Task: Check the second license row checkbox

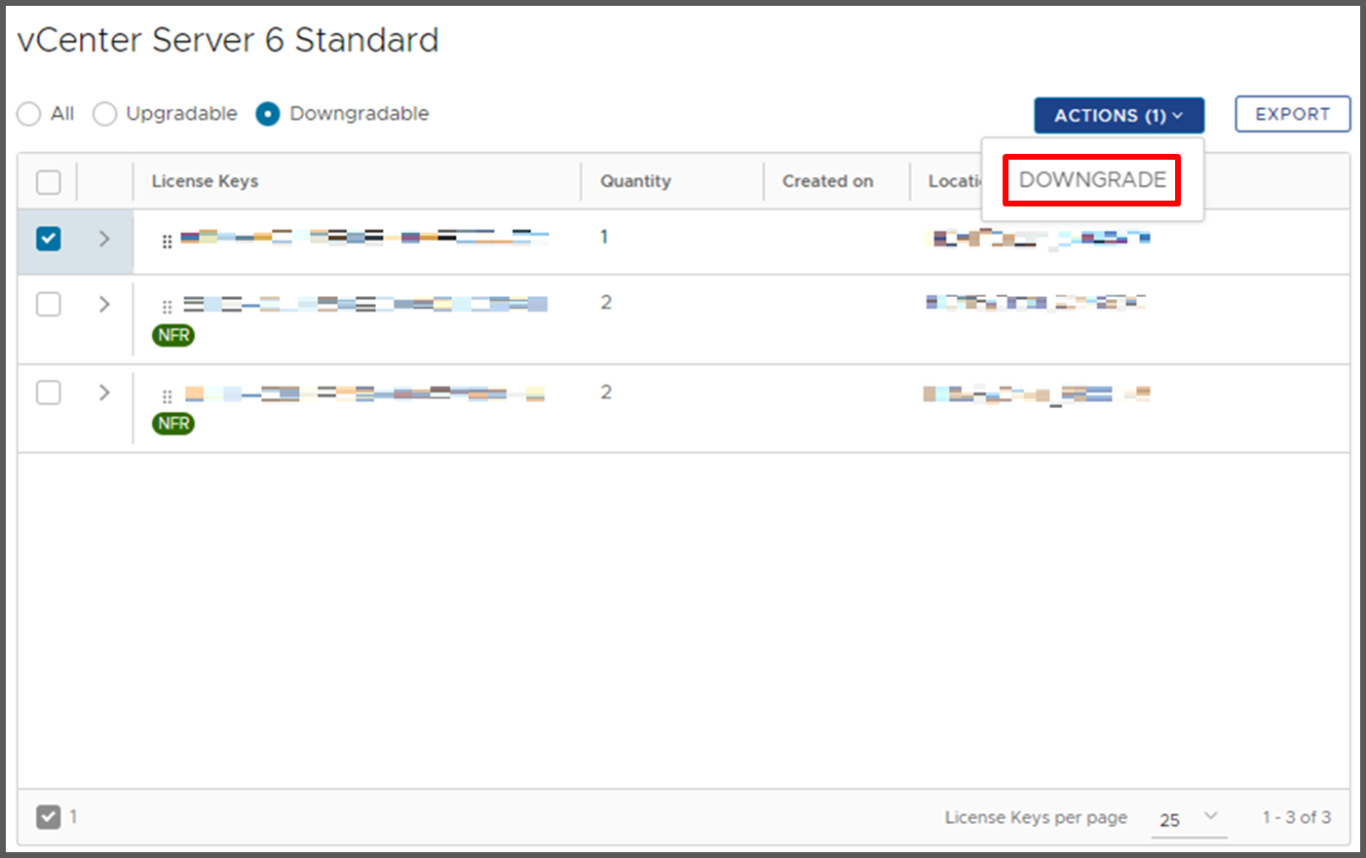Action: tap(49, 304)
